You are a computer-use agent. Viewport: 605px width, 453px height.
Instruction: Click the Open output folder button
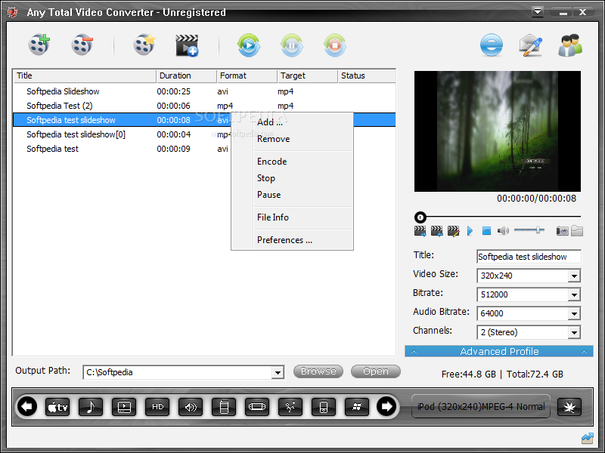point(375,371)
